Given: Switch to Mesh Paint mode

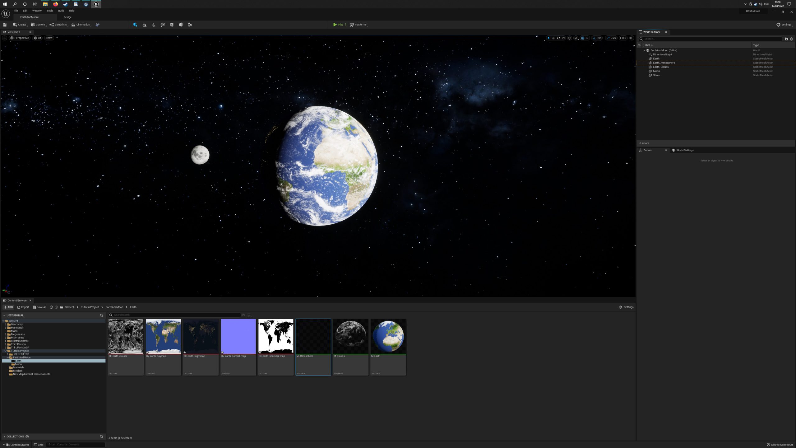Looking at the screenshot, I should (x=163, y=25).
